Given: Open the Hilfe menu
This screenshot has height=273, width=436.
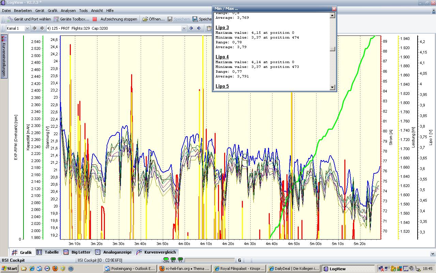Looking at the screenshot, I should tap(110, 11).
